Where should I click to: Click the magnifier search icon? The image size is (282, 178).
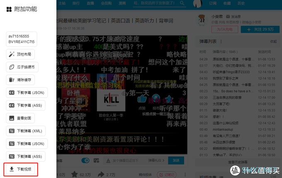182,3
